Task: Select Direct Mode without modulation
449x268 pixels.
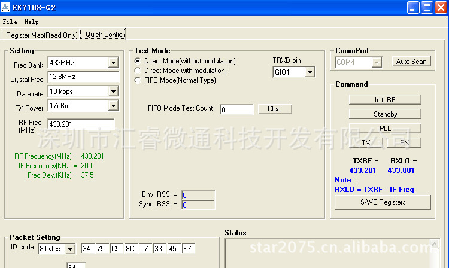Action: [x=138, y=61]
